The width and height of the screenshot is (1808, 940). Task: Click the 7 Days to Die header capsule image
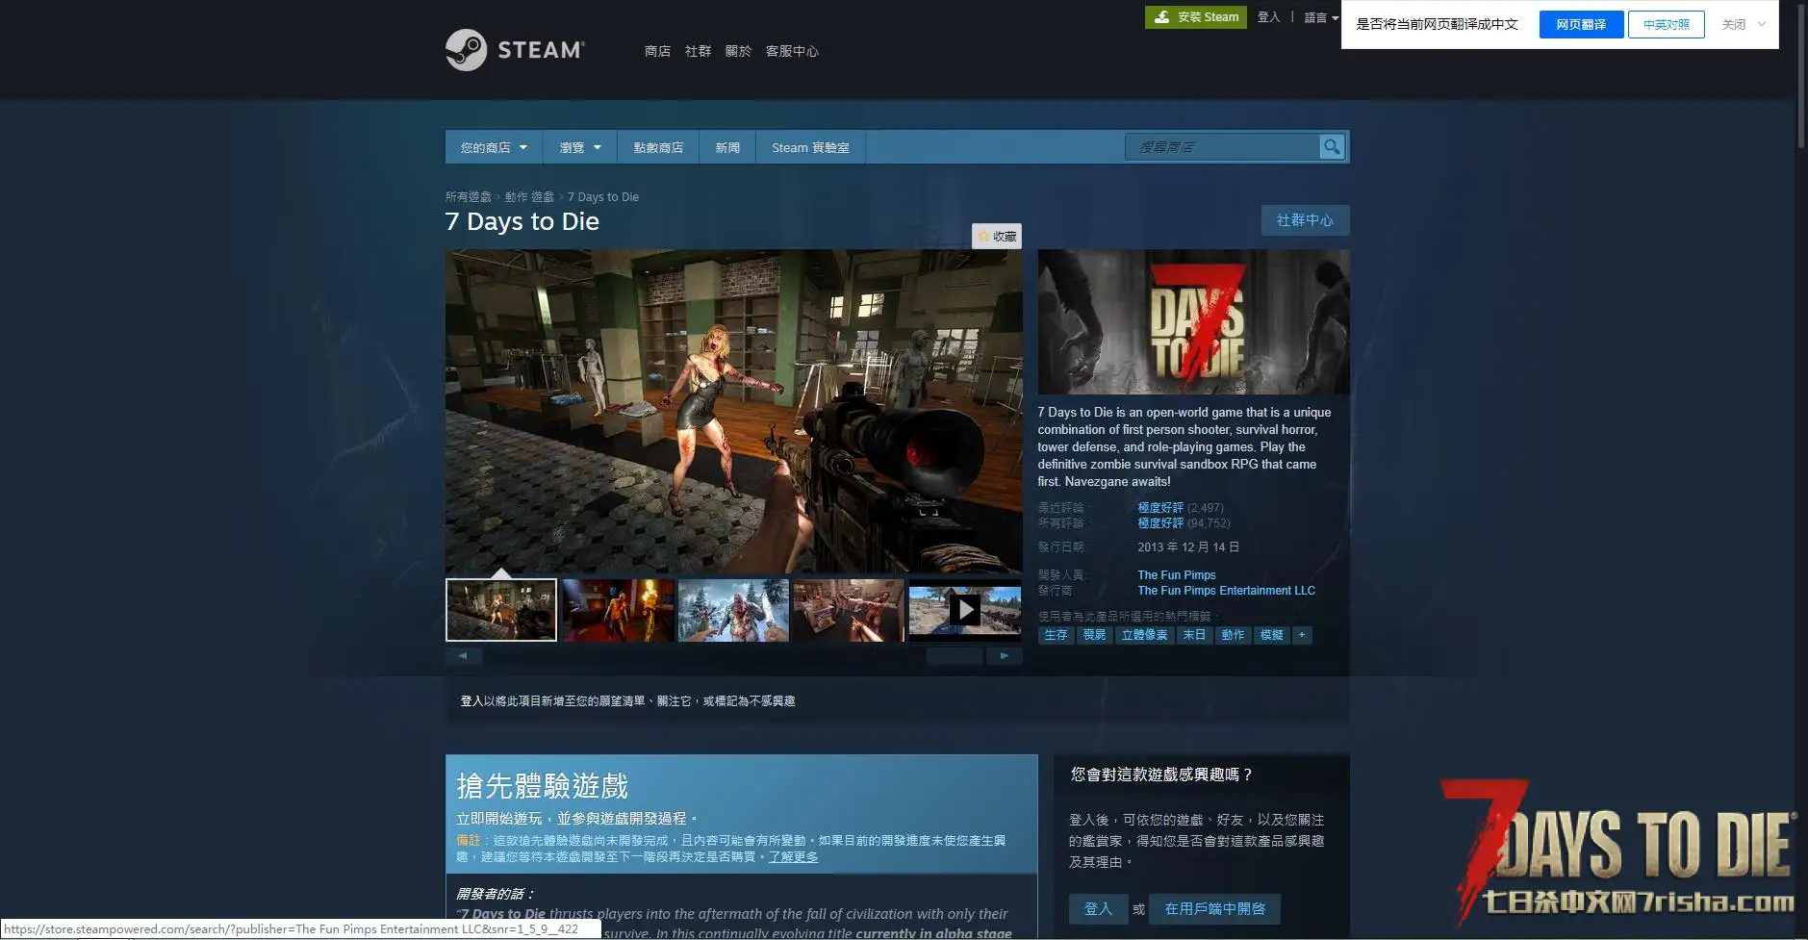pos(1193,322)
